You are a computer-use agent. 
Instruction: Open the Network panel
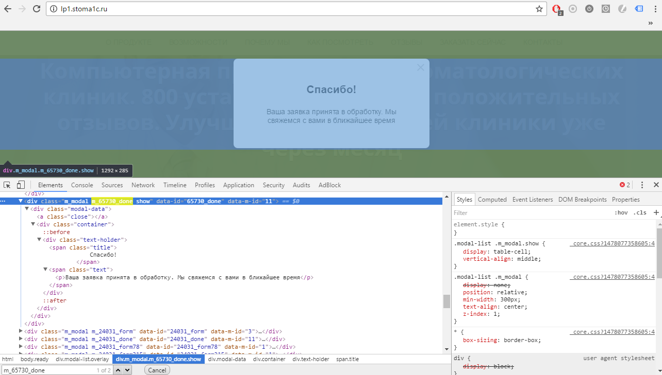click(x=143, y=185)
